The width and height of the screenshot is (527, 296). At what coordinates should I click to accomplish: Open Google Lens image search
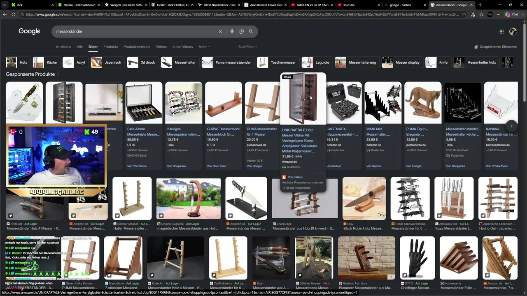click(242, 32)
